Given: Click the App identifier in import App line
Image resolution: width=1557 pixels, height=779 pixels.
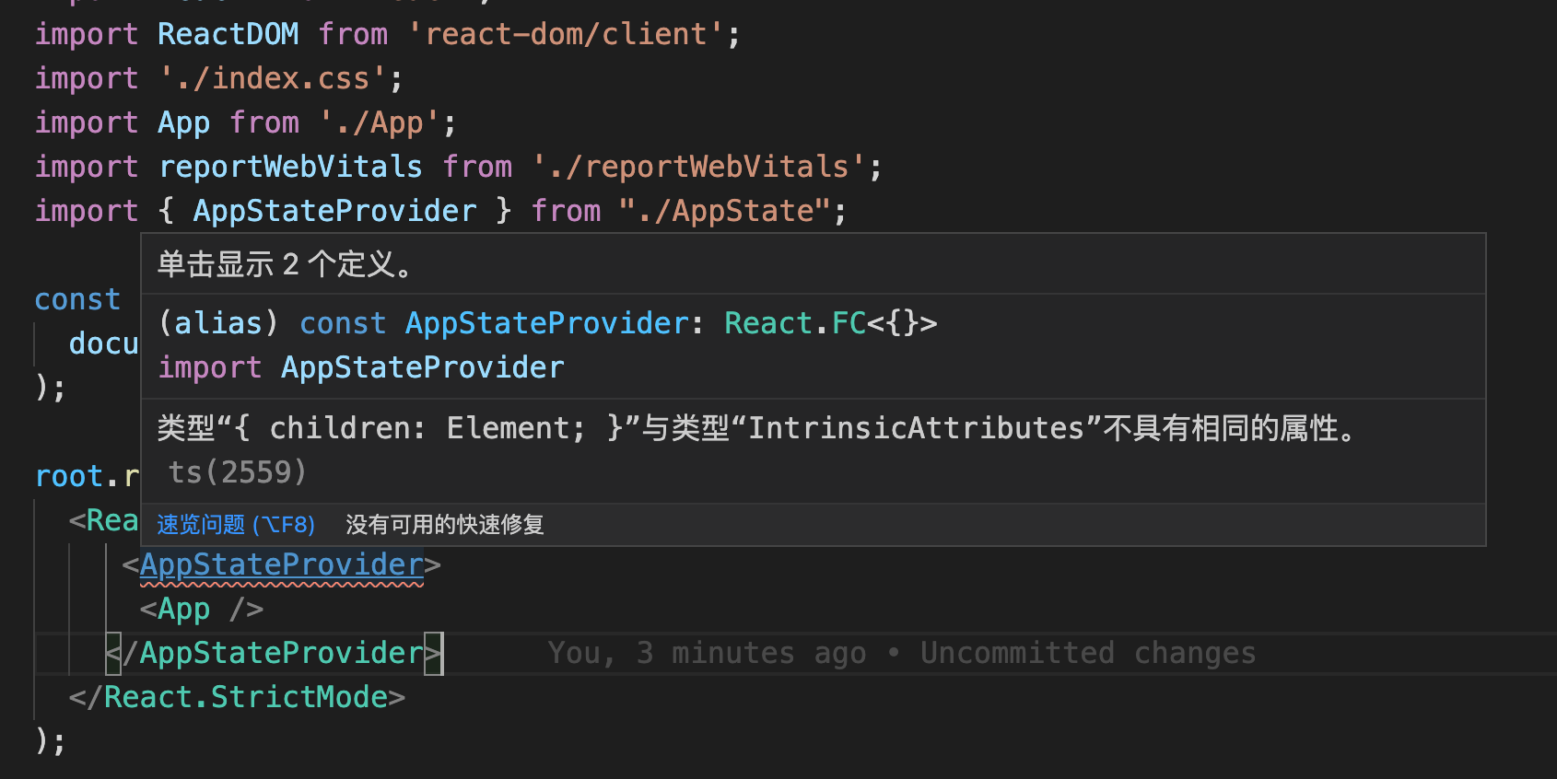Looking at the screenshot, I should point(184,122).
